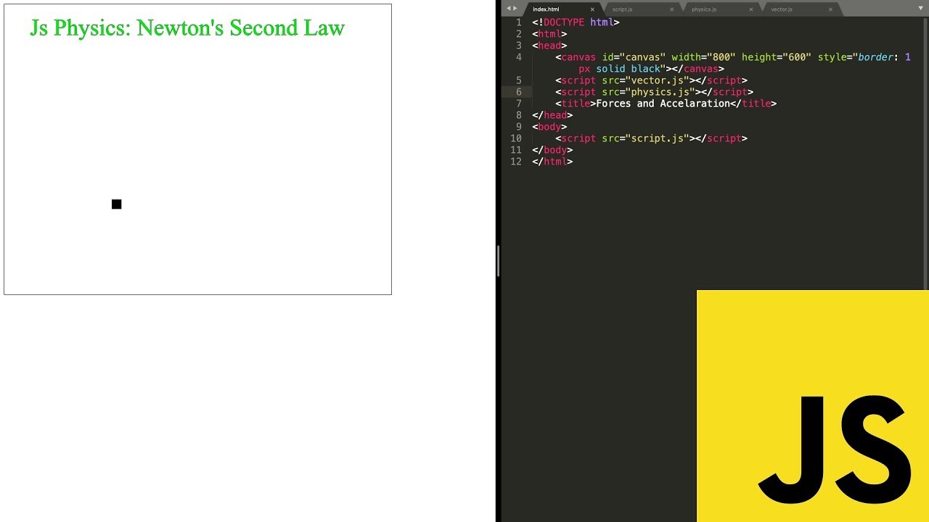Click the "script.js" string on line 10
Image resolution: width=929 pixels, height=522 pixels.
(657, 138)
